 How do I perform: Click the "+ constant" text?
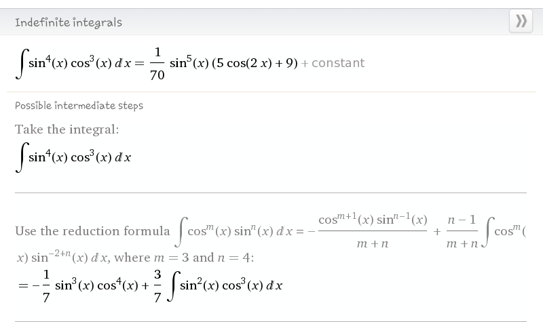(x=333, y=63)
